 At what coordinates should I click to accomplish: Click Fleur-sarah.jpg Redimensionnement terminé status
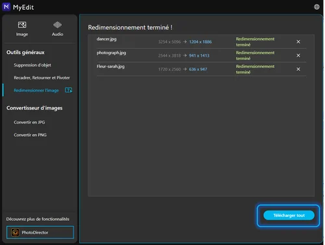tap(255, 69)
